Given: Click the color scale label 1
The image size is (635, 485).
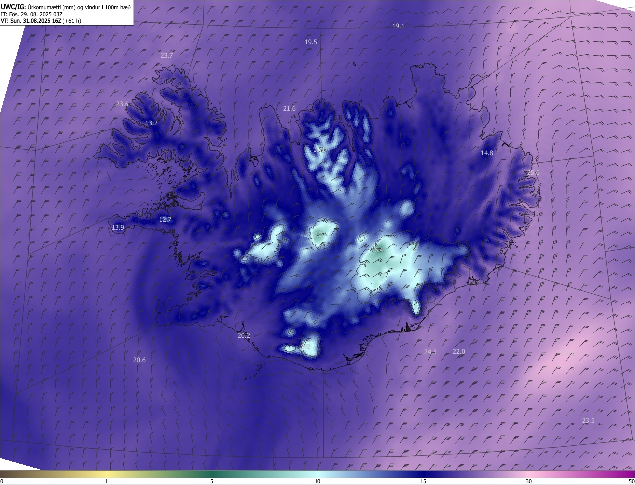Looking at the screenshot, I should click(x=106, y=481).
